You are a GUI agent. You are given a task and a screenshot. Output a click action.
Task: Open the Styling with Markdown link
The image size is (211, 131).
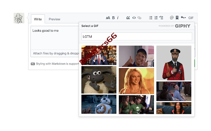coord(57,64)
